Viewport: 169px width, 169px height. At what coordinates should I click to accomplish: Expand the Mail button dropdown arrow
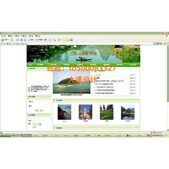(x=52, y=40)
